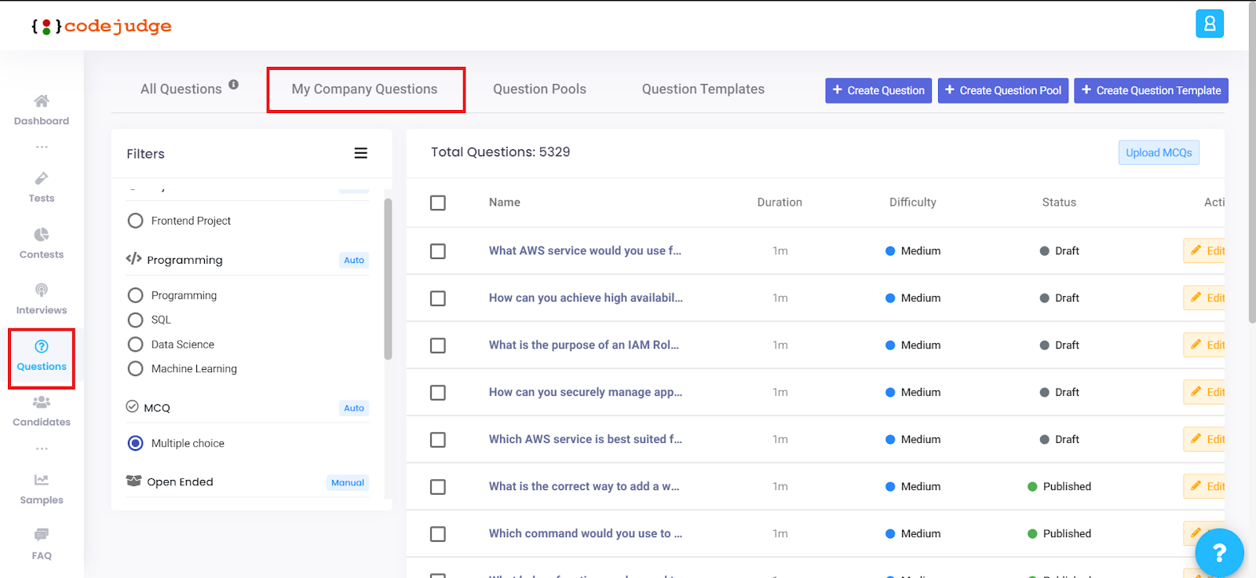Screen dimensions: 1256x578
Task: Switch to the Question Templates tab
Action: coord(703,90)
